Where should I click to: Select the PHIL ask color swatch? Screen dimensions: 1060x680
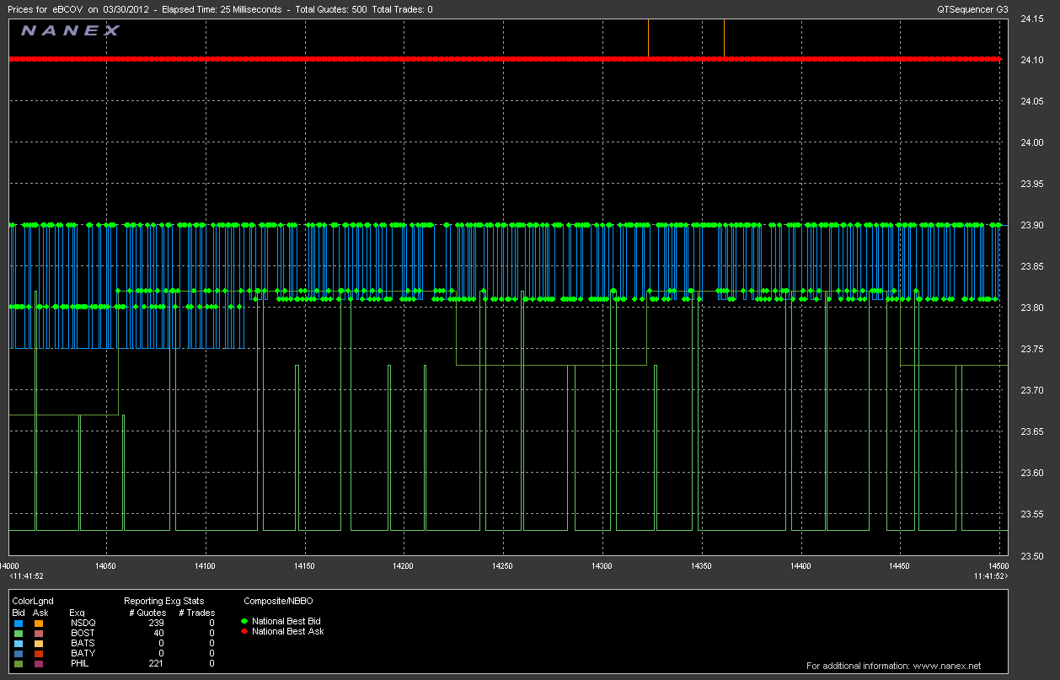pos(37,663)
